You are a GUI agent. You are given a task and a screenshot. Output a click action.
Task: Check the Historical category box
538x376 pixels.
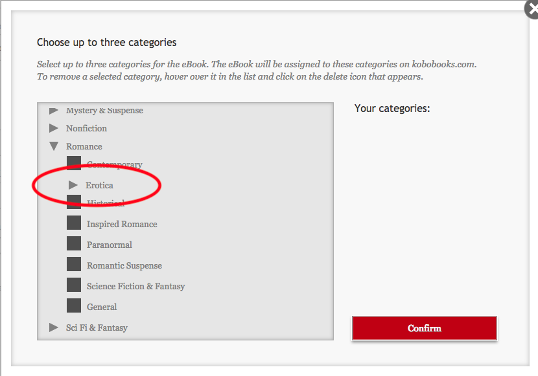tap(74, 203)
